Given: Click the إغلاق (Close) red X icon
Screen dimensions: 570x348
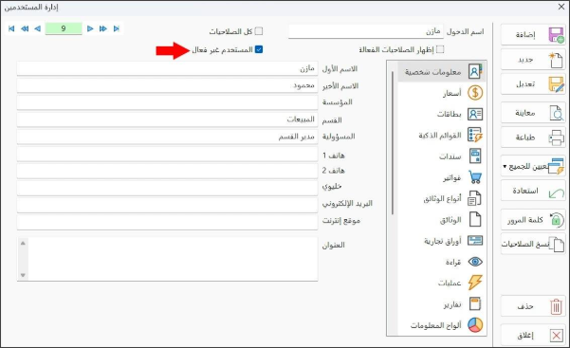Looking at the screenshot, I should point(556,336).
